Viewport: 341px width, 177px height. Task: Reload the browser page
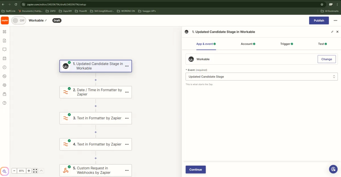[16, 5]
